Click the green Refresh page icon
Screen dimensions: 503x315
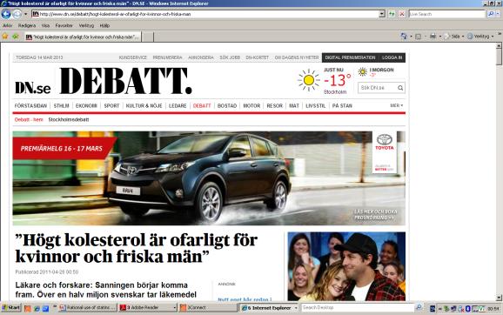tap(392, 14)
